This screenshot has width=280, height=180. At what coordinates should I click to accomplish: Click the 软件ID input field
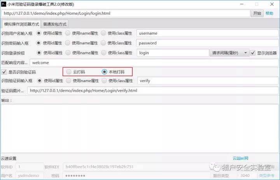click(30, 167)
